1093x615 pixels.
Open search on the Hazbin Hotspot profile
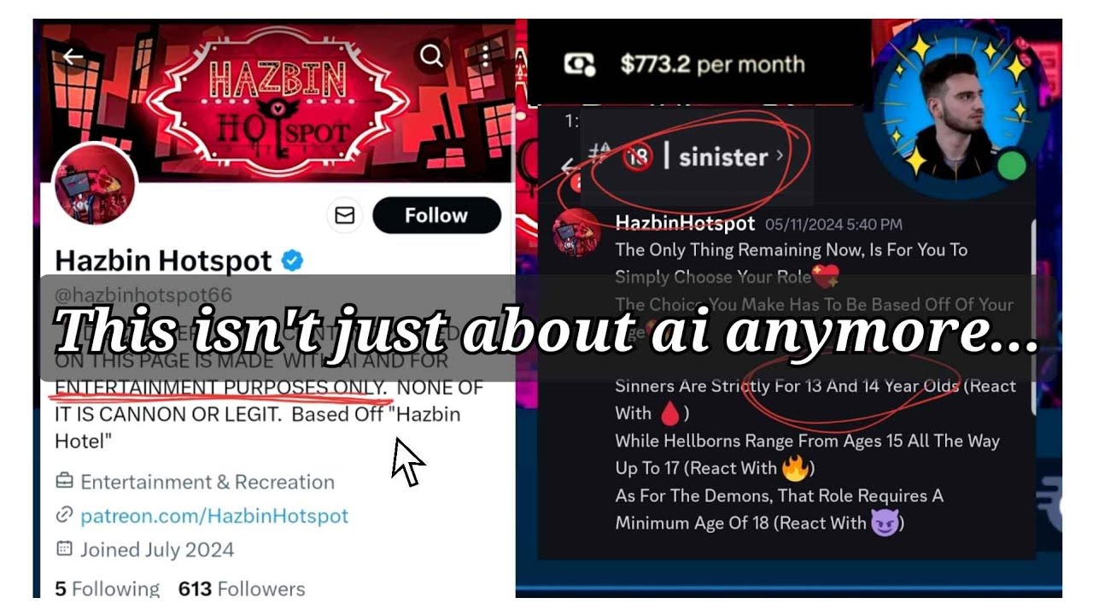[432, 56]
